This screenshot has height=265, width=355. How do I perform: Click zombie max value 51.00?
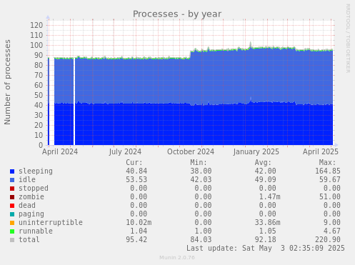330,197
